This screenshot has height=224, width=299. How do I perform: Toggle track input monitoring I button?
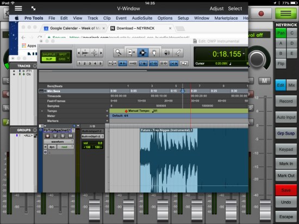pyautogui.click(x=55, y=136)
